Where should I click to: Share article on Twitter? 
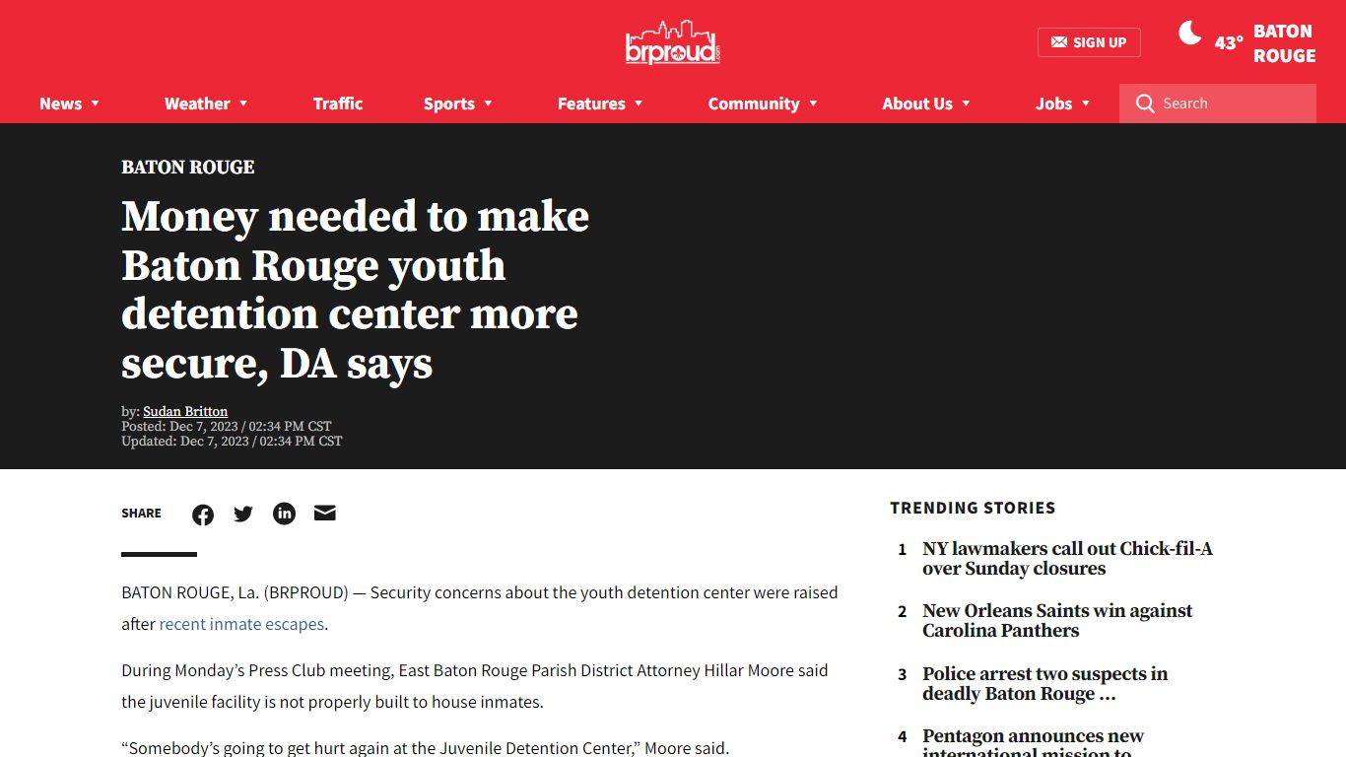tap(243, 514)
